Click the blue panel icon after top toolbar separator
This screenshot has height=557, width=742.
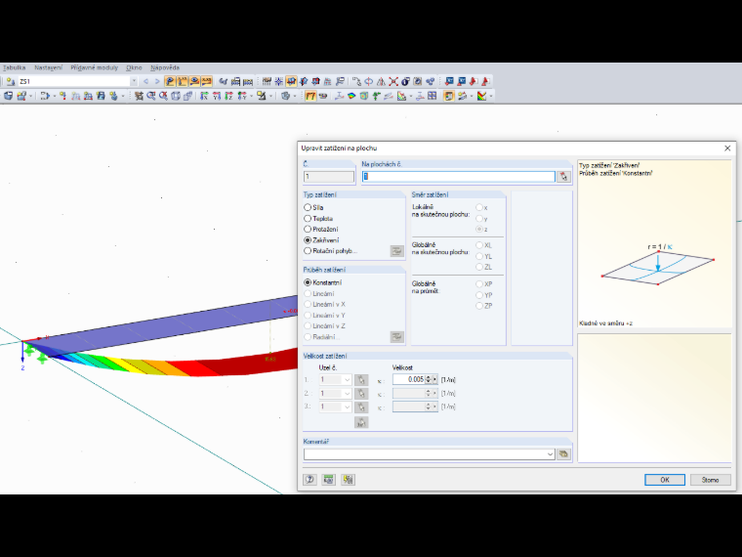coord(449,81)
